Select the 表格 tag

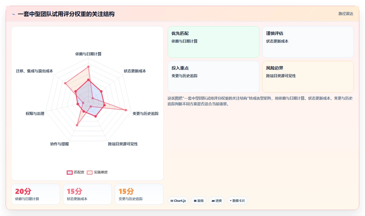(198, 201)
